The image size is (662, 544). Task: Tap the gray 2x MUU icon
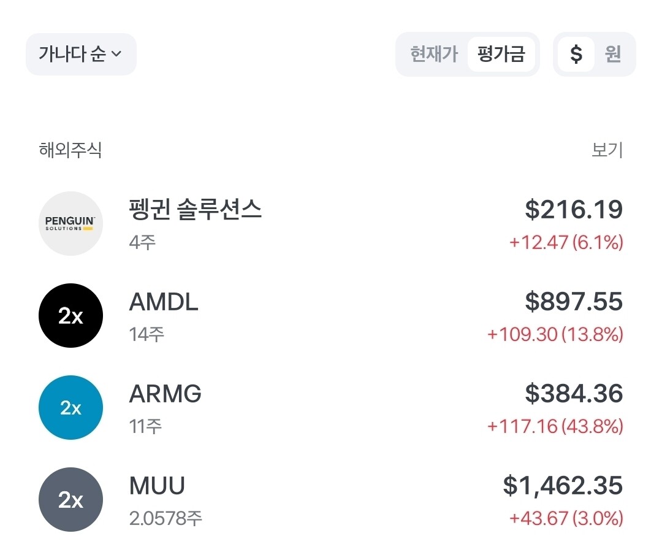(70, 500)
